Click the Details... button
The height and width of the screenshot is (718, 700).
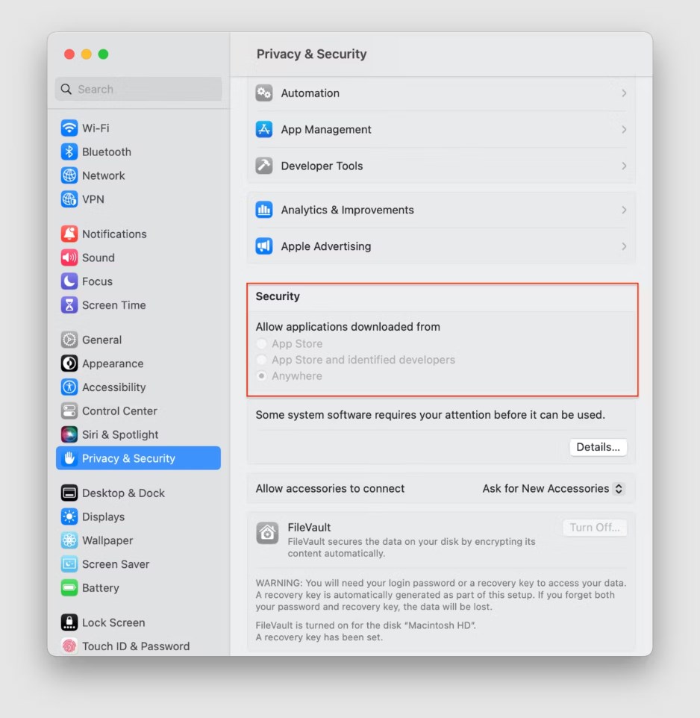point(598,447)
